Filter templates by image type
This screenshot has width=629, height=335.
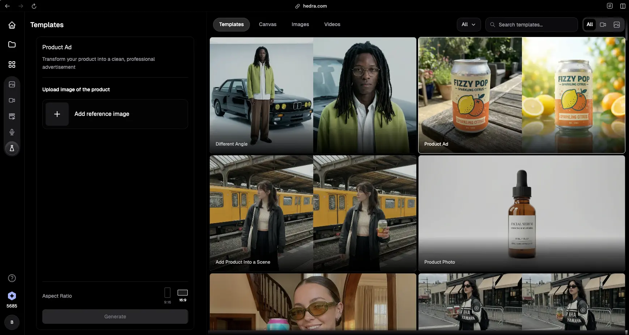pyautogui.click(x=617, y=25)
